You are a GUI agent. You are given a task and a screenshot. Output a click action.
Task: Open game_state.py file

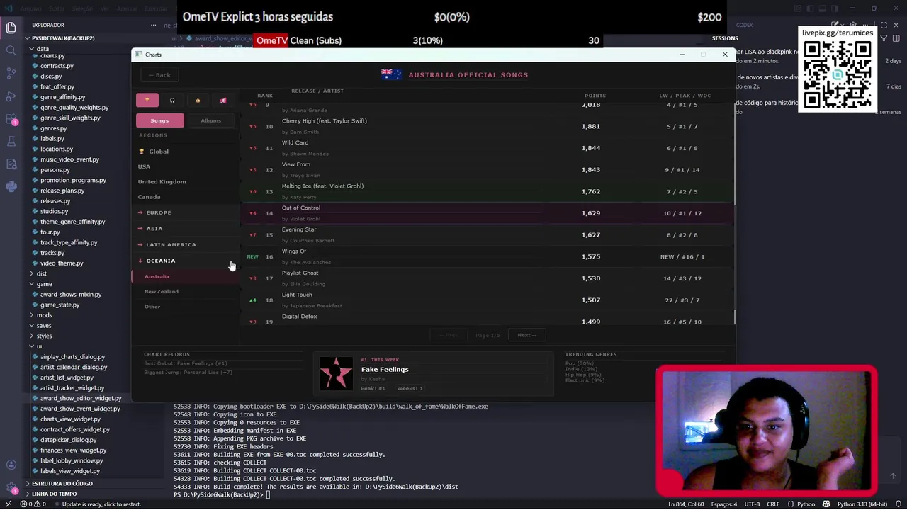click(60, 305)
